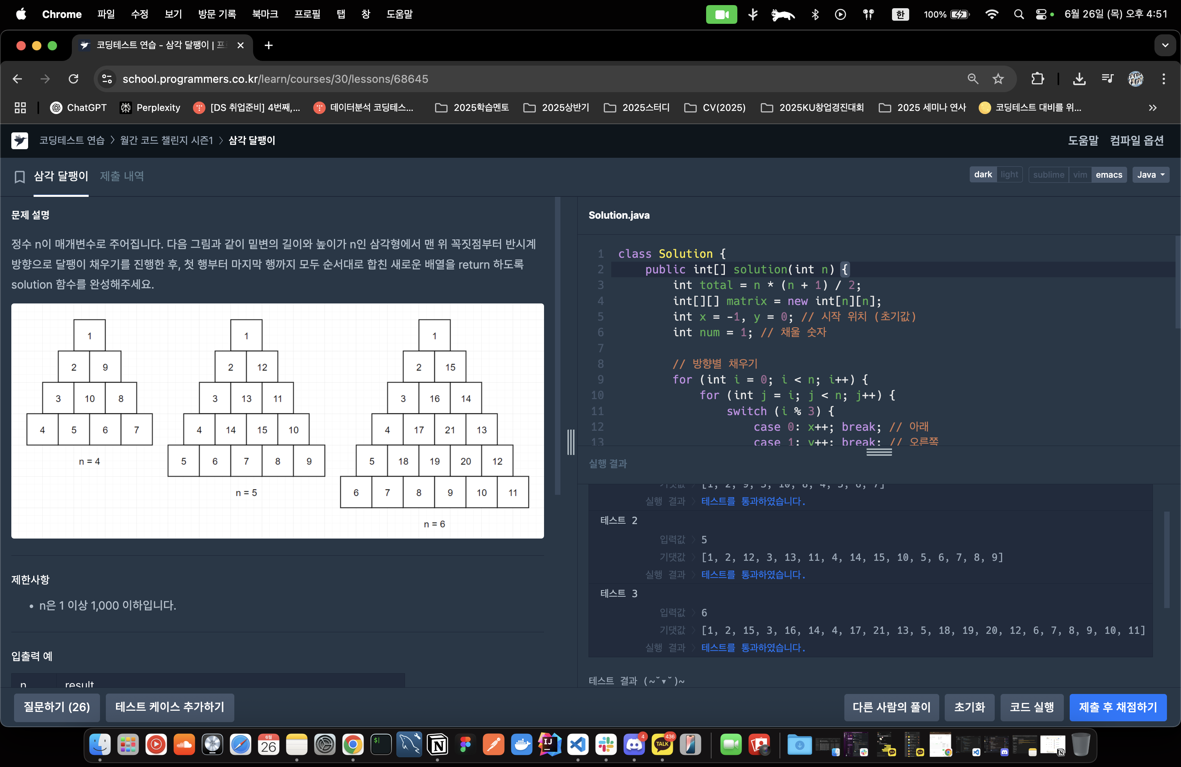This screenshot has height=767, width=1181.
Task: Open the Chrome profile avatar
Action: [1136, 79]
